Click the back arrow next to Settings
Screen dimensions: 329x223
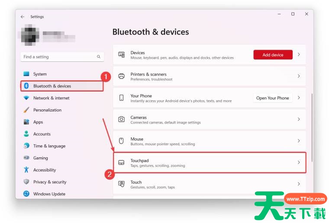23,17
